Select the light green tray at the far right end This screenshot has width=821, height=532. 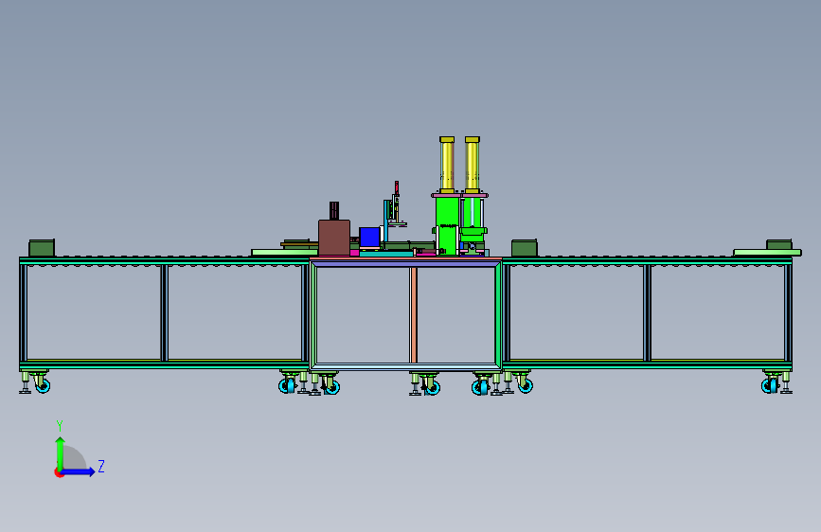tap(767, 253)
